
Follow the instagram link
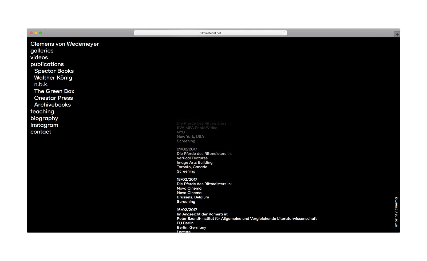coord(44,125)
